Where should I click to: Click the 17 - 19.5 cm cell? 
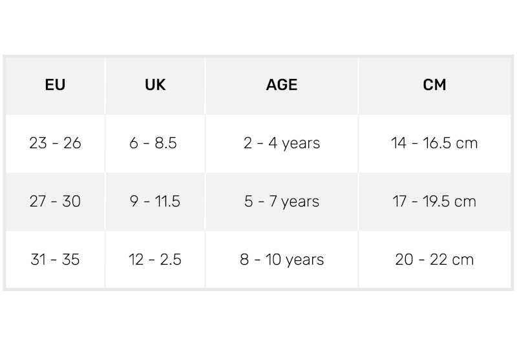coord(434,201)
